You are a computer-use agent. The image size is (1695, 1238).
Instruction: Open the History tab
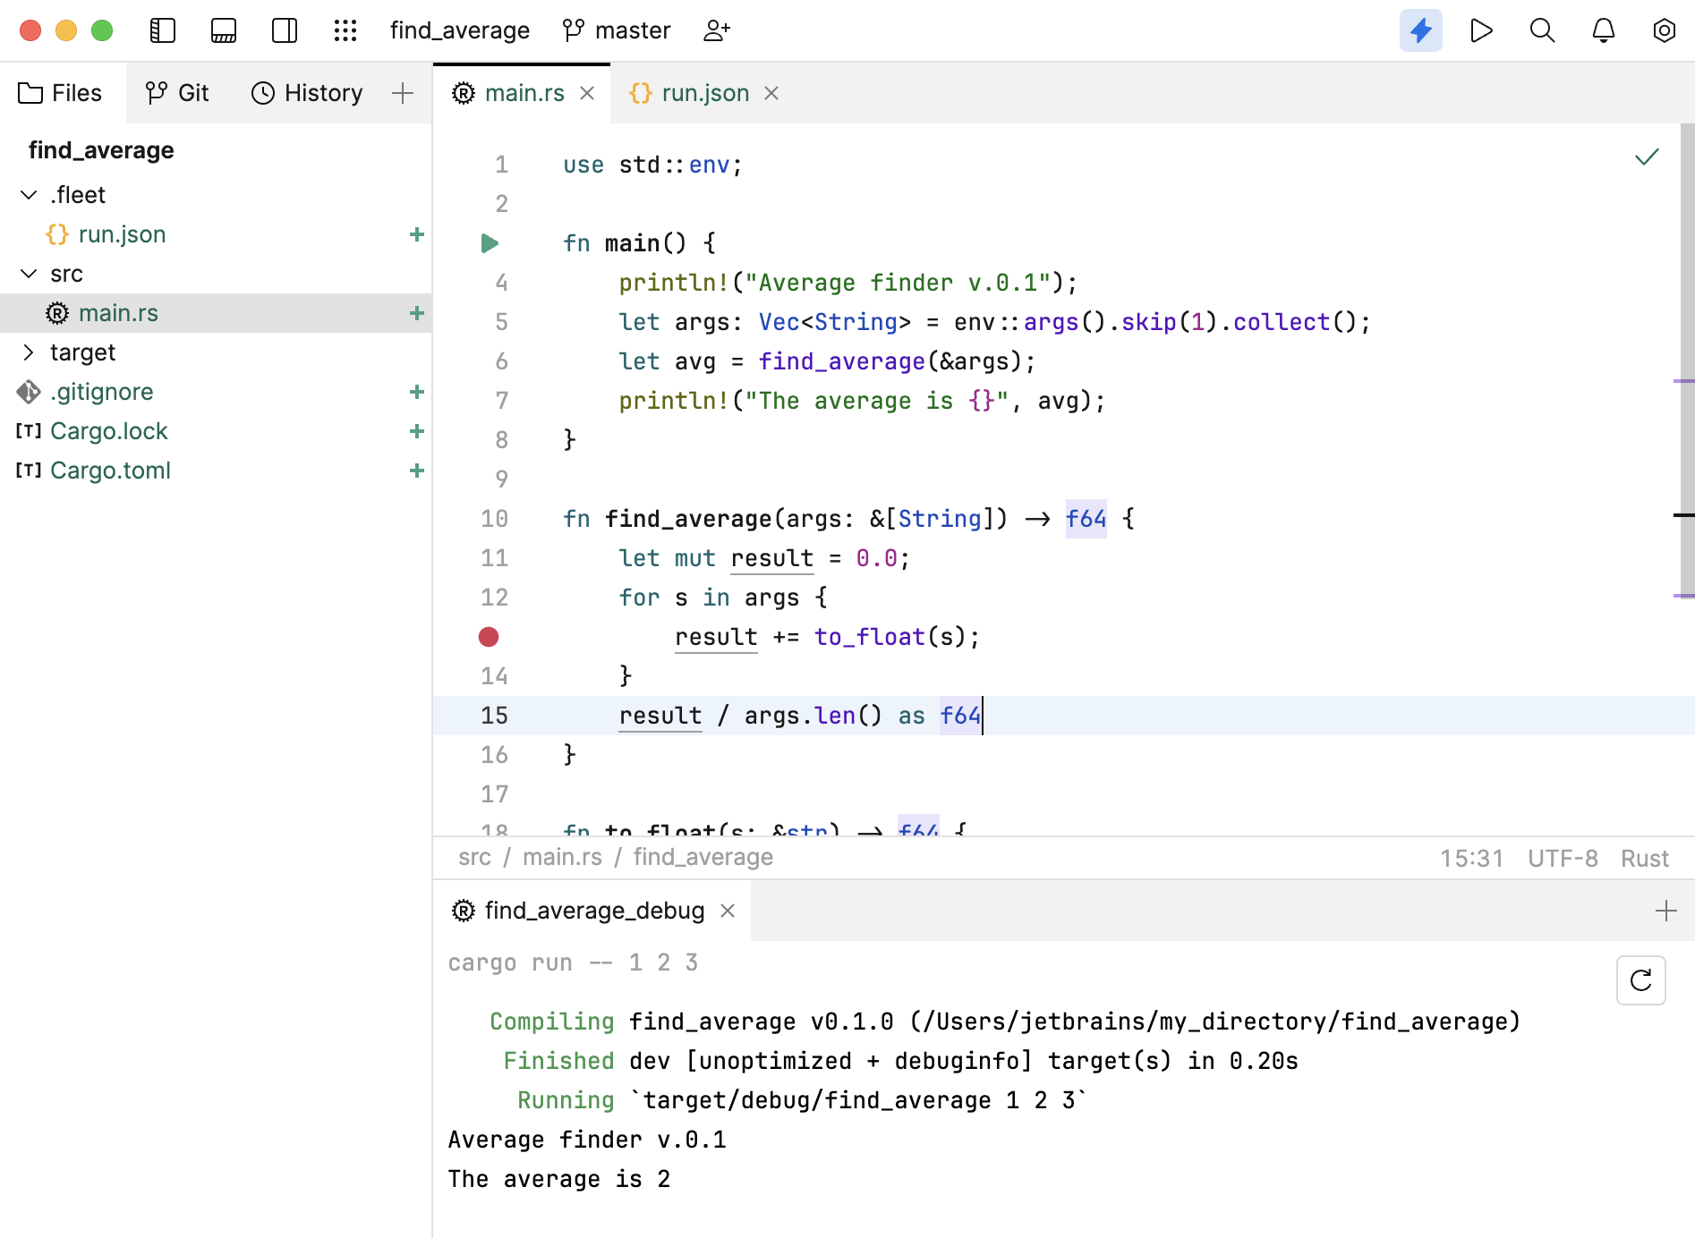click(307, 93)
